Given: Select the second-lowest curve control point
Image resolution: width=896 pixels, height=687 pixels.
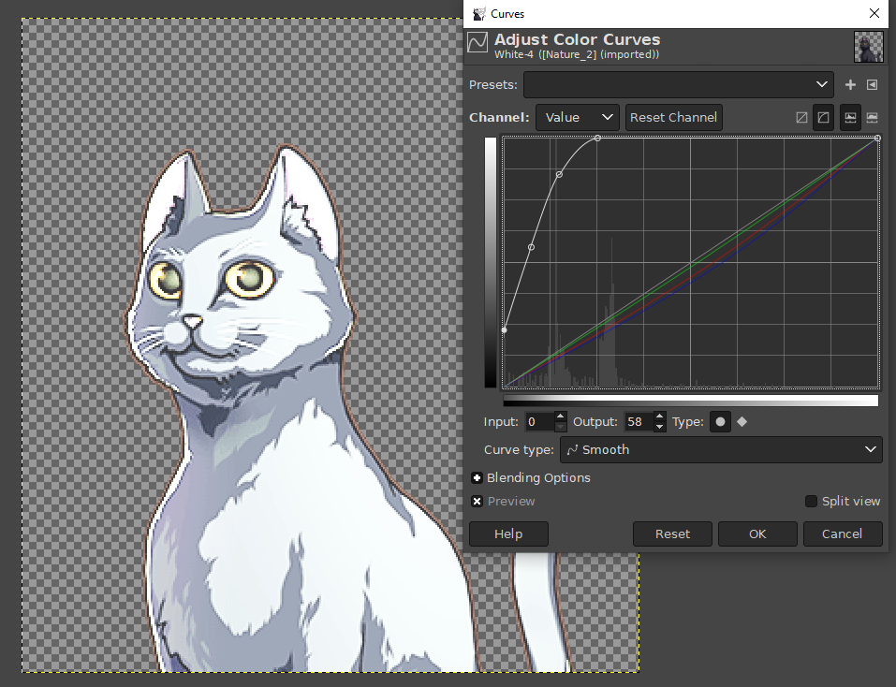Looking at the screenshot, I should [532, 247].
